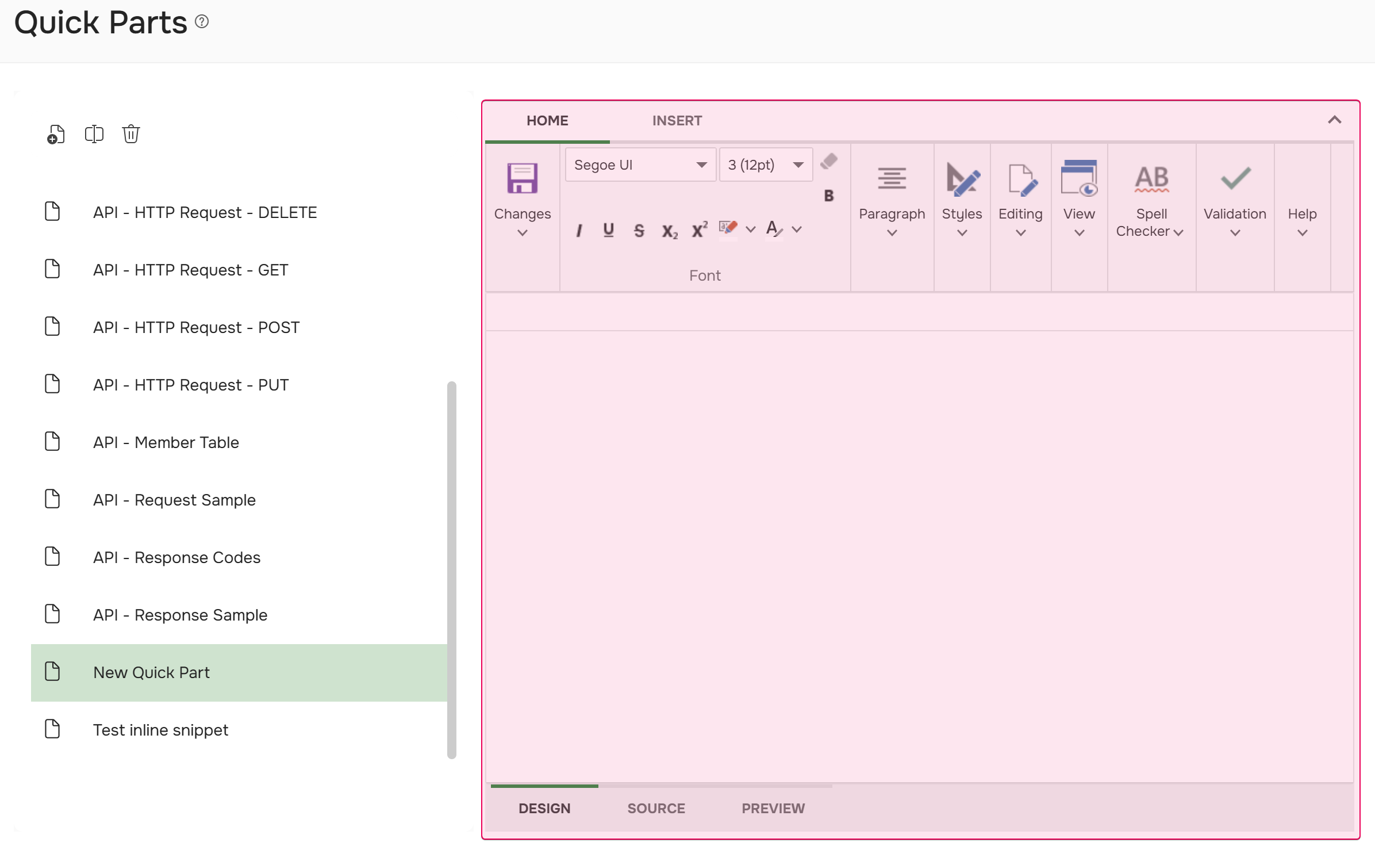Image resolution: width=1375 pixels, height=846 pixels.
Task: Open the Paragraph options
Action: pyautogui.click(x=892, y=196)
